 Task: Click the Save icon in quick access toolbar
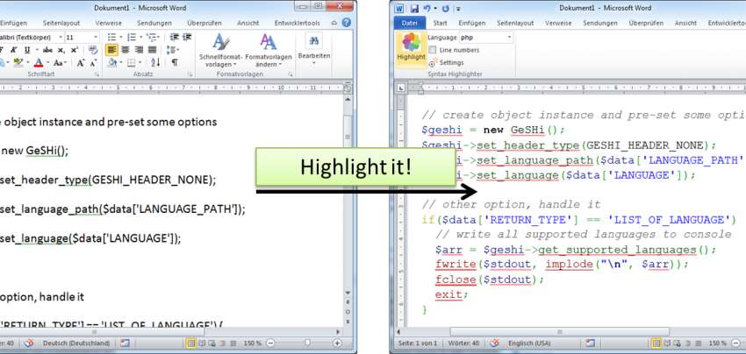[412, 7]
